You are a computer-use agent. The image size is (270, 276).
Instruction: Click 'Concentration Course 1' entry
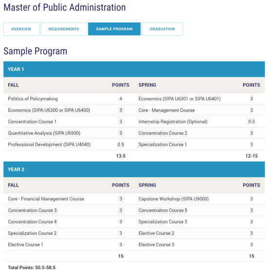click(x=32, y=122)
